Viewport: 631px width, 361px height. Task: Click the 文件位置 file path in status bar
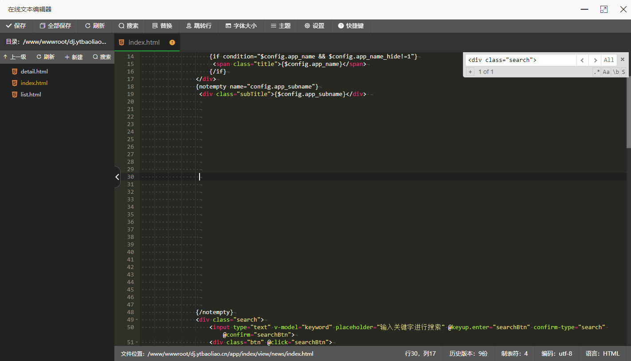point(217,353)
